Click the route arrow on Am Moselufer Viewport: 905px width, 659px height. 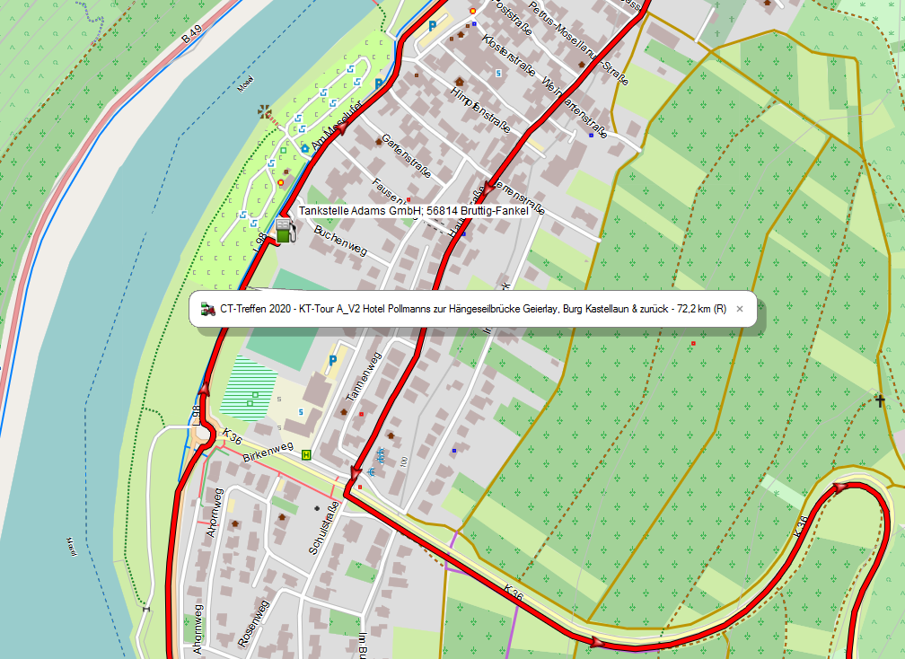[x=342, y=127]
